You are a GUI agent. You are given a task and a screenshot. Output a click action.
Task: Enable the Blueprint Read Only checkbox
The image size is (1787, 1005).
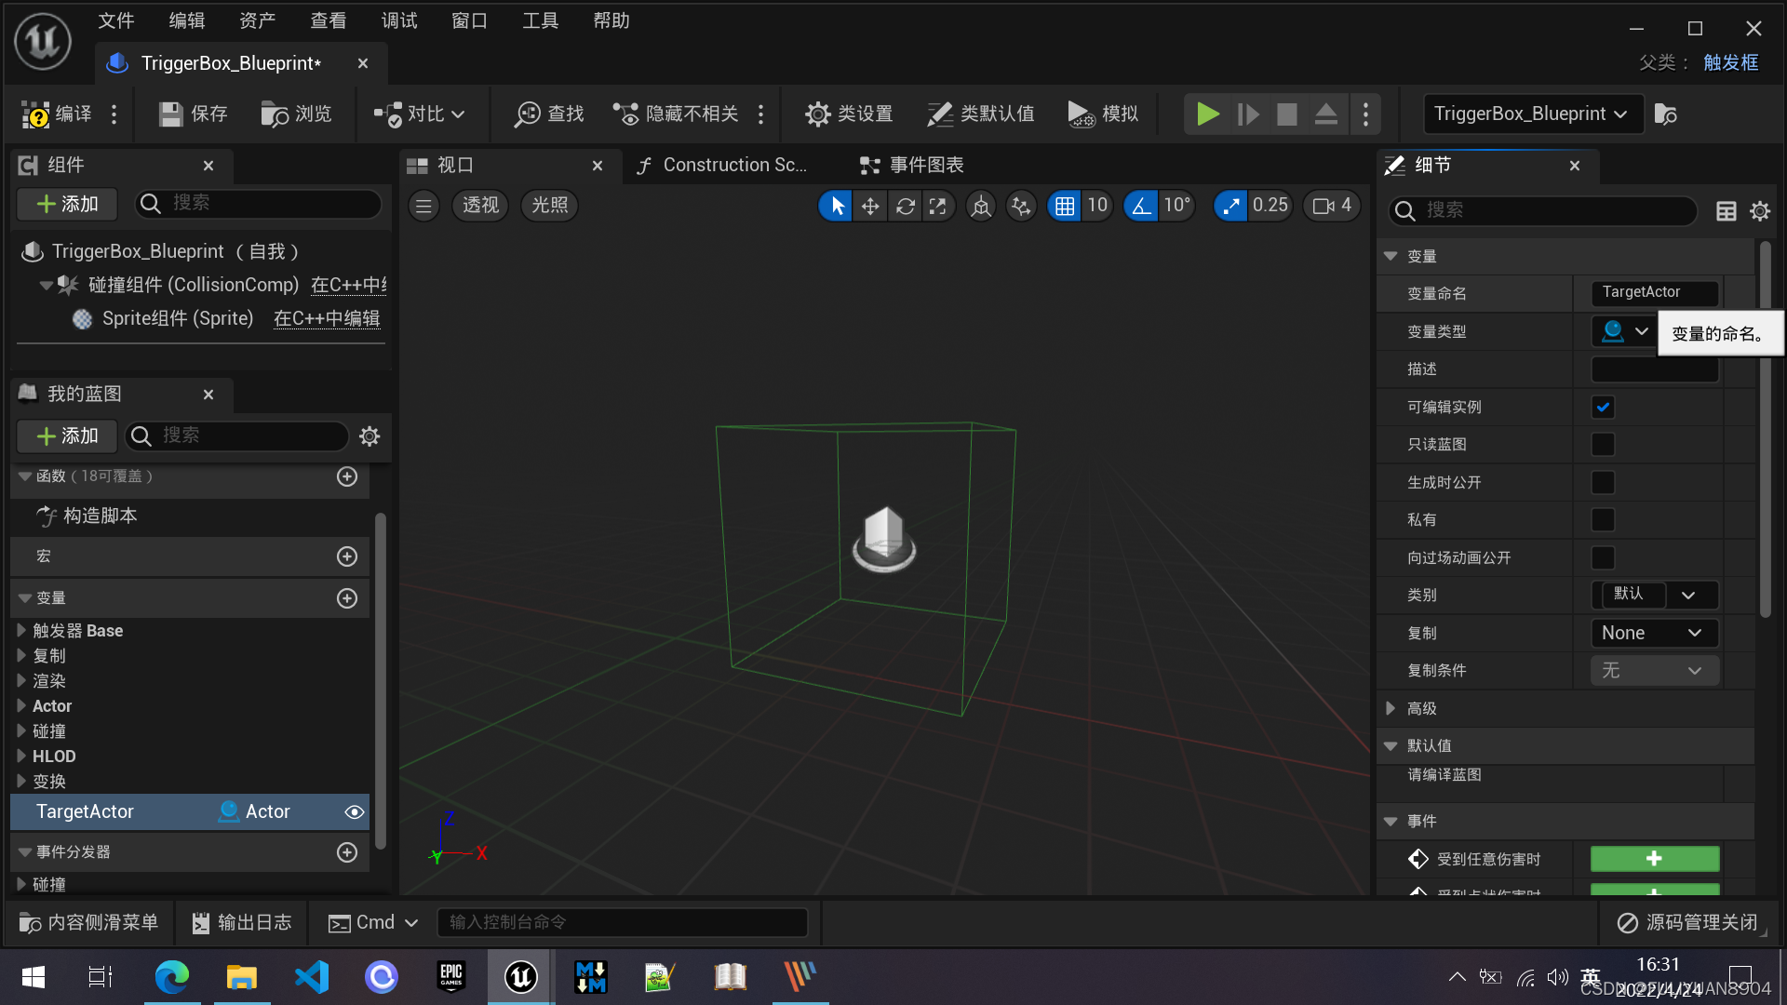[x=1602, y=445]
